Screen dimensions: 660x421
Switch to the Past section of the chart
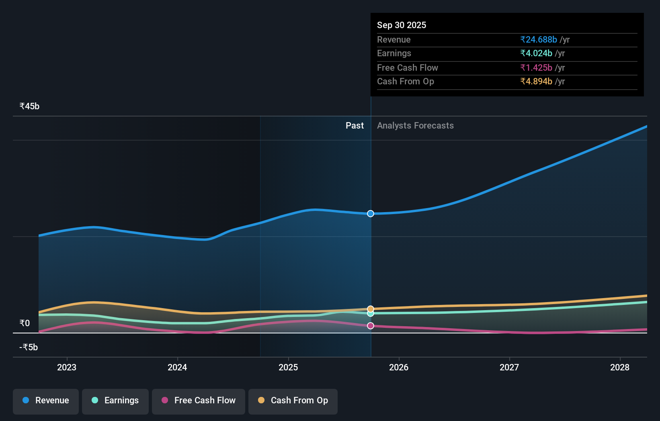point(354,125)
